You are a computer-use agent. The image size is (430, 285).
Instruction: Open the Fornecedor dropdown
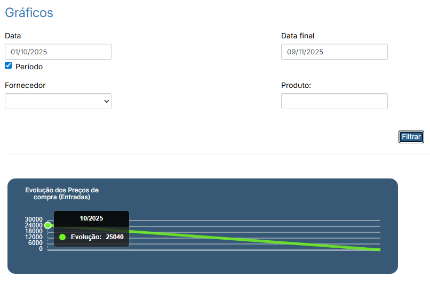(58, 101)
